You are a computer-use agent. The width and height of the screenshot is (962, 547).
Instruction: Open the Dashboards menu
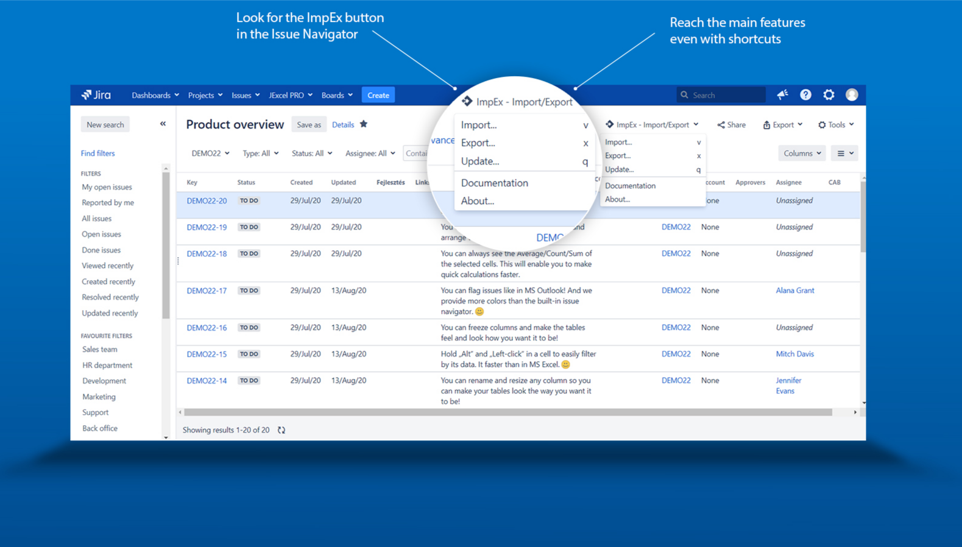point(155,95)
